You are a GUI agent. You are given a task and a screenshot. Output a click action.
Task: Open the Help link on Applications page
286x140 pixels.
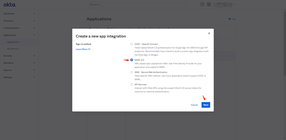232,19
